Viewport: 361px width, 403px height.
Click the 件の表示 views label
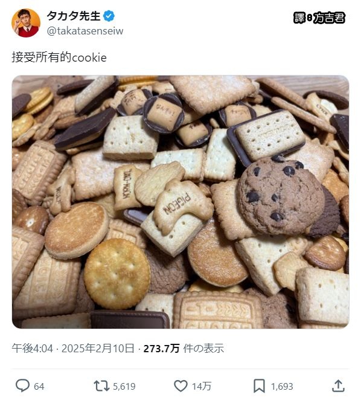coord(203,349)
